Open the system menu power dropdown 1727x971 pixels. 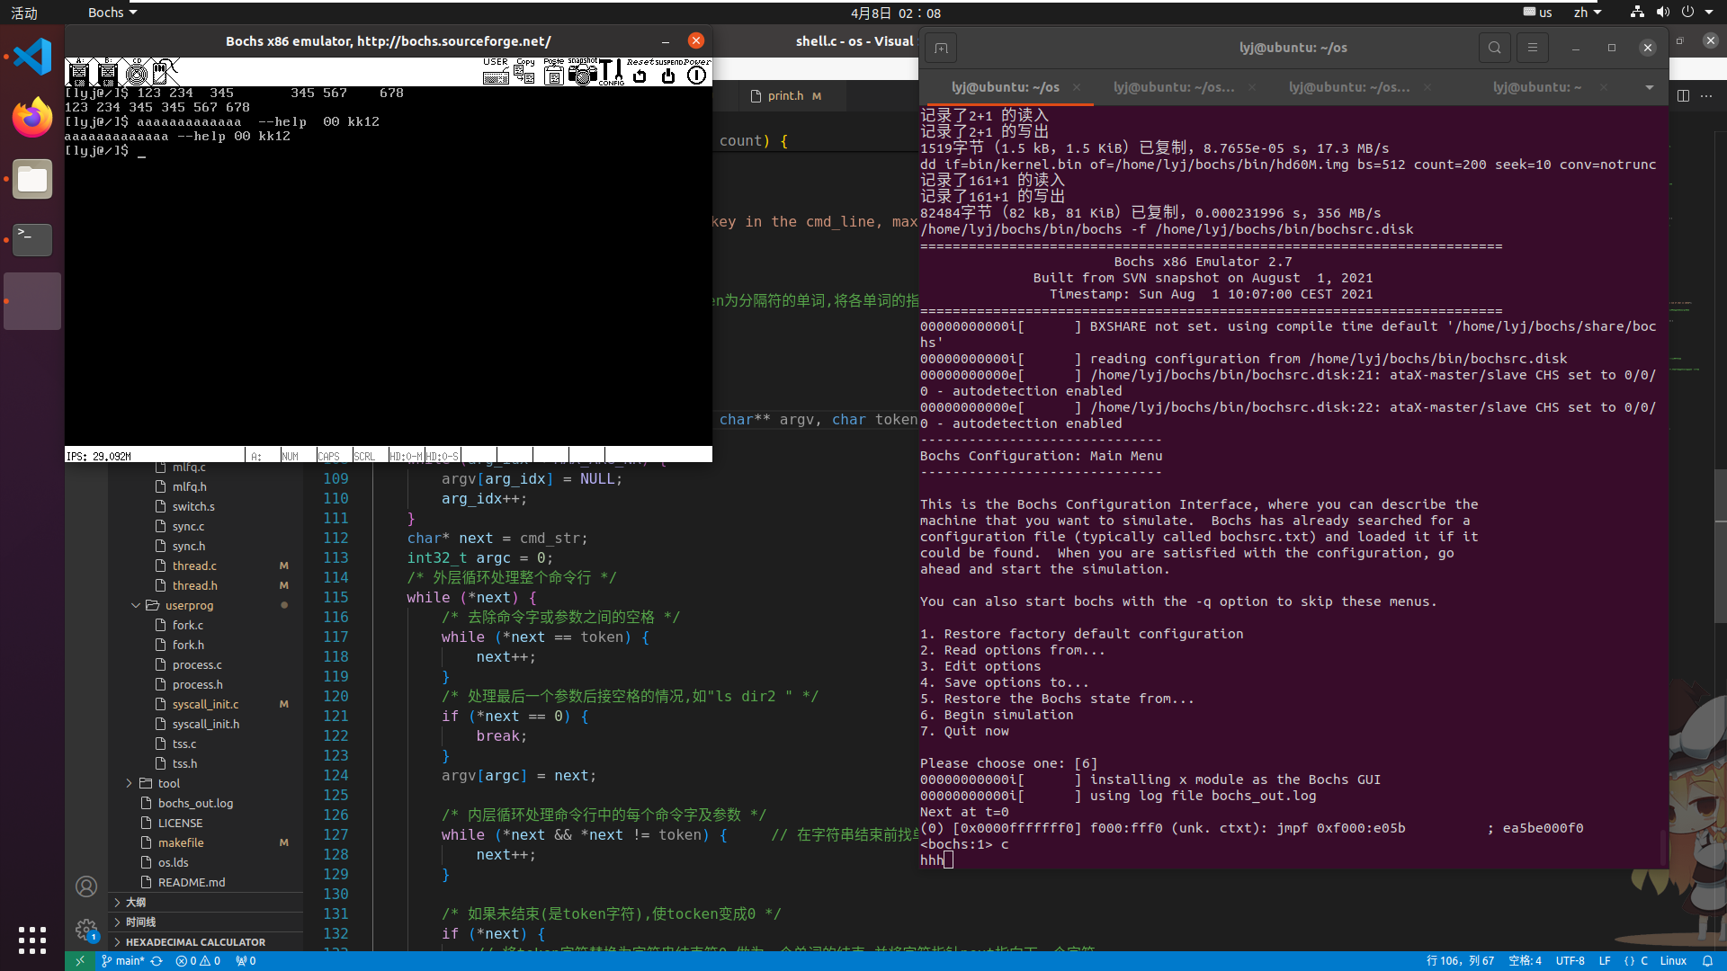[1697, 13]
